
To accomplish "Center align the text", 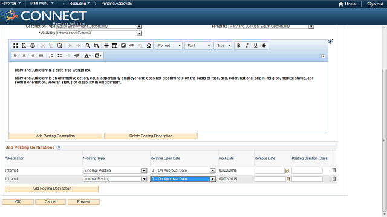I will point(24,55).
